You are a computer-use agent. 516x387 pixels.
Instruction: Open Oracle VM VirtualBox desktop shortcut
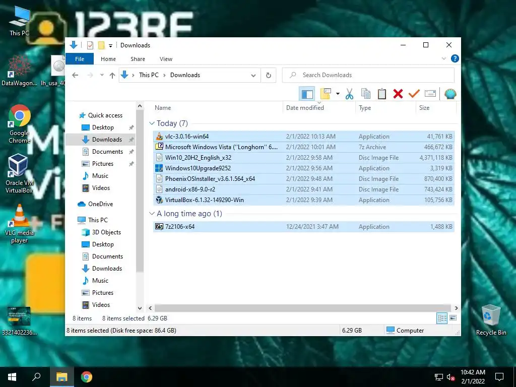coord(19,173)
